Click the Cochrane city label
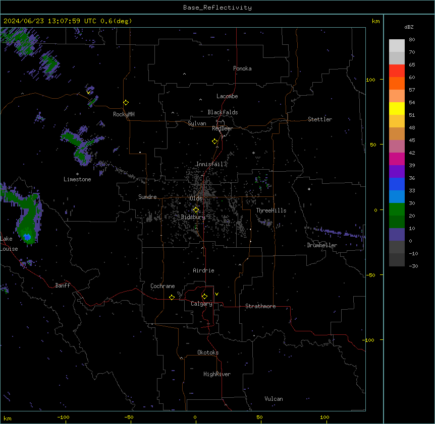435x424 pixels. pyautogui.click(x=162, y=286)
